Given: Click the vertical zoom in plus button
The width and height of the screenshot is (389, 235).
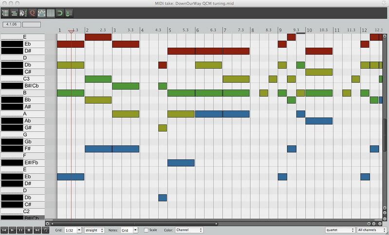Looking at the screenshot, I should [x=385, y=213].
